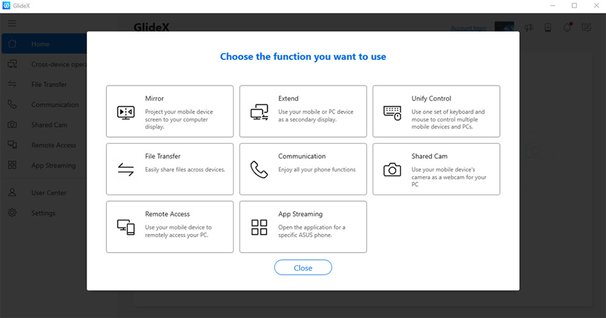Open the Unify Control function
This screenshot has width=606, height=318.
[436, 111]
